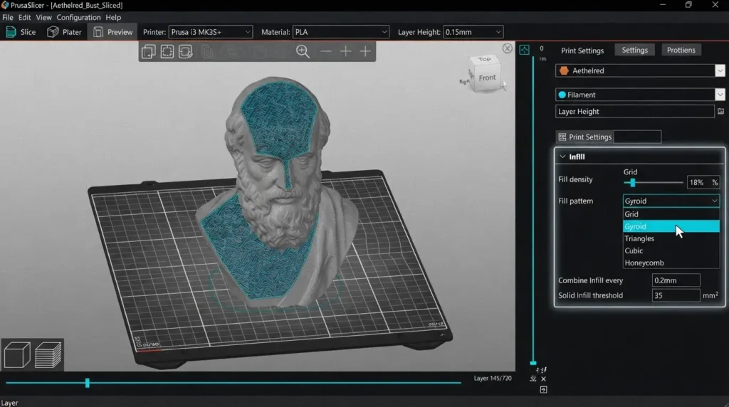Click the 'Layer 145/720' text
729x407 pixels.
click(493, 379)
